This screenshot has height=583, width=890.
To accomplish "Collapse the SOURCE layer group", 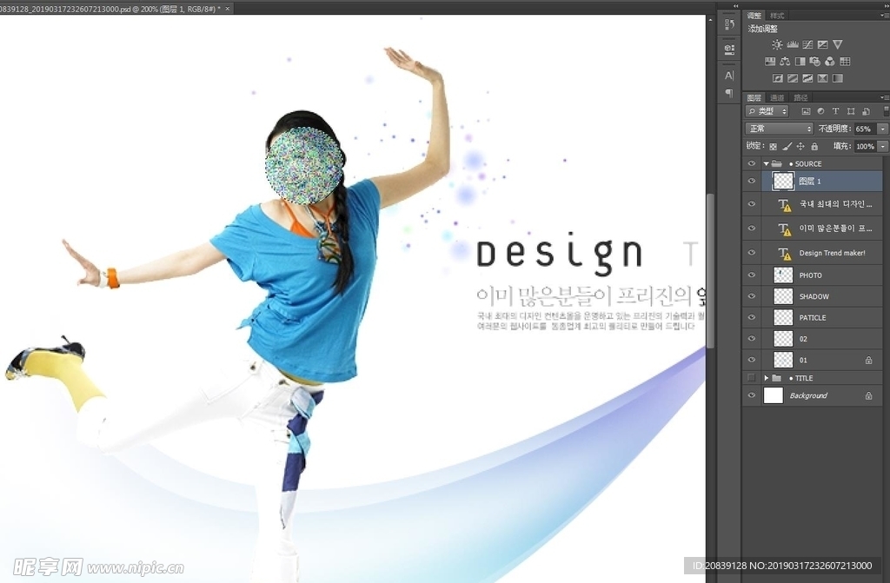I will (x=767, y=163).
